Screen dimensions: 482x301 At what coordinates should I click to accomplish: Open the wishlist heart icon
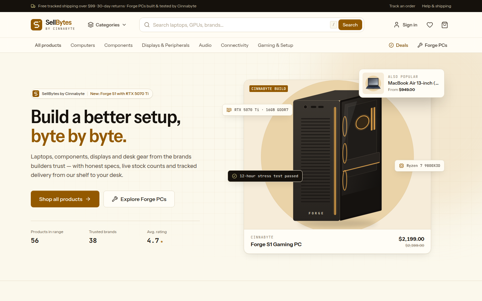tap(430, 25)
